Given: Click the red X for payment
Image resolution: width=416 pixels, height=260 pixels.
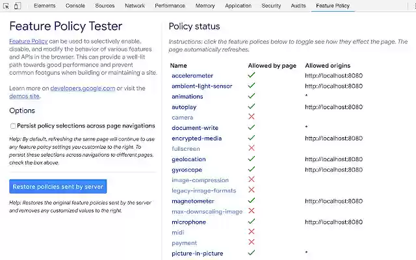Looking at the screenshot, I should [252, 242].
